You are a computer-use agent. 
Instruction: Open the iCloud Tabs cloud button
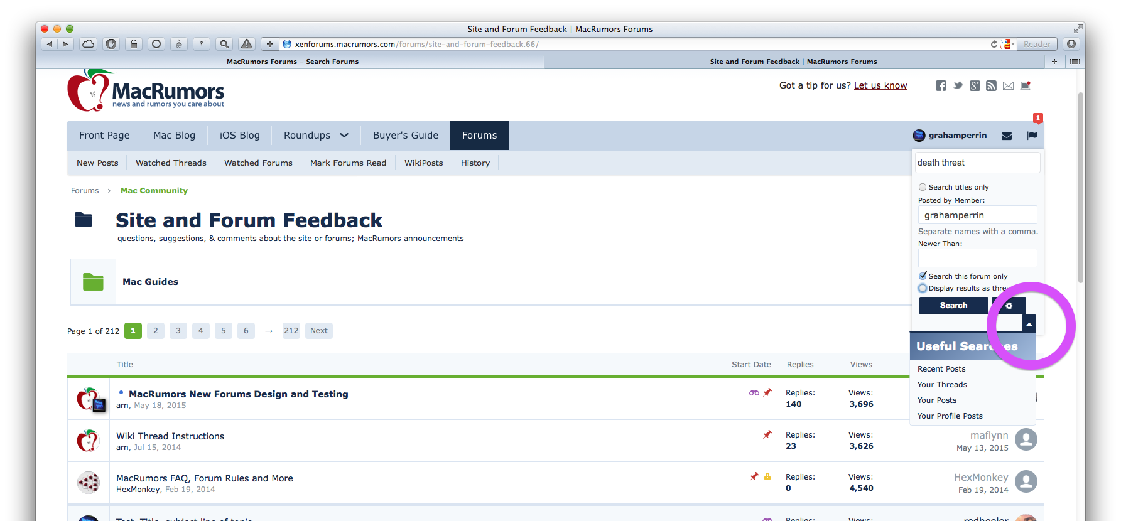pos(89,44)
